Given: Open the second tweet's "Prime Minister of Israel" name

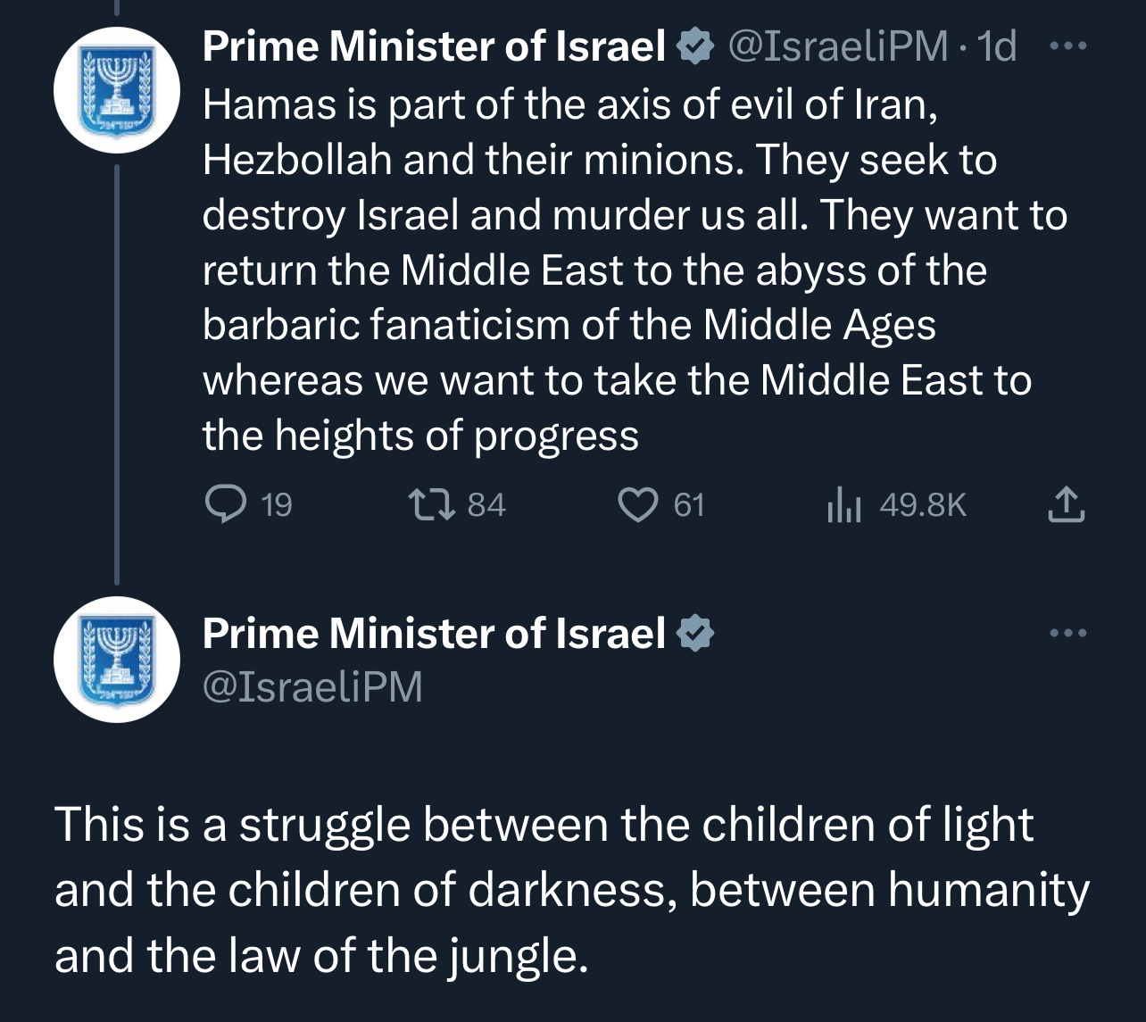Looking at the screenshot, I should [x=434, y=634].
